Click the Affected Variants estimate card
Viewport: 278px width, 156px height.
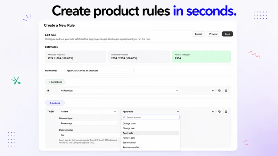click(x=139, y=57)
